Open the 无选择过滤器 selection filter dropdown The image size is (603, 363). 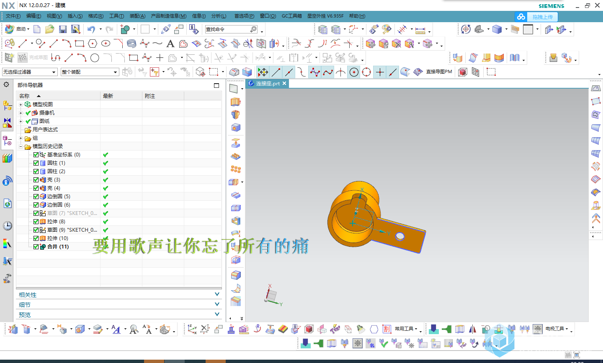pos(29,72)
